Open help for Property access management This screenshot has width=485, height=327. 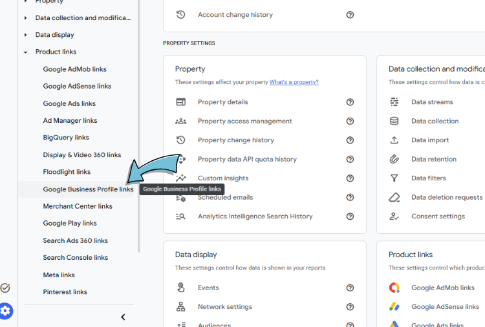[x=350, y=121]
